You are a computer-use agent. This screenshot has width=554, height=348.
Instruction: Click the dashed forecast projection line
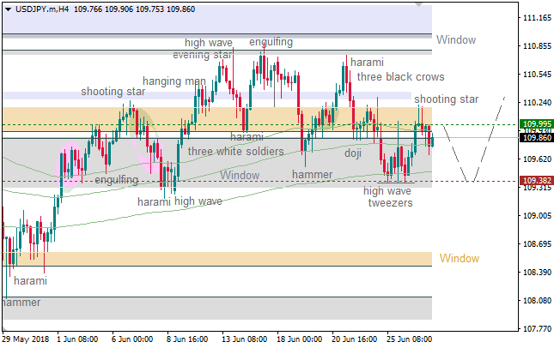485,141
